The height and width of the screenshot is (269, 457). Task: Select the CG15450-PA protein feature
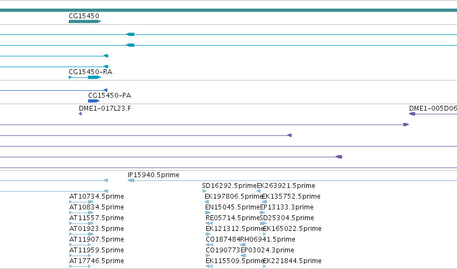click(x=93, y=101)
